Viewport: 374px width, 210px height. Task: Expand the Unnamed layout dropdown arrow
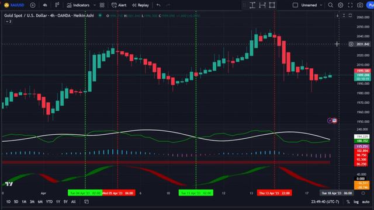(321, 5)
